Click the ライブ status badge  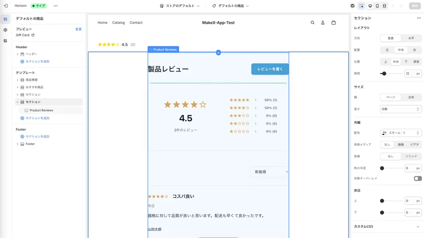pyautogui.click(x=39, y=6)
